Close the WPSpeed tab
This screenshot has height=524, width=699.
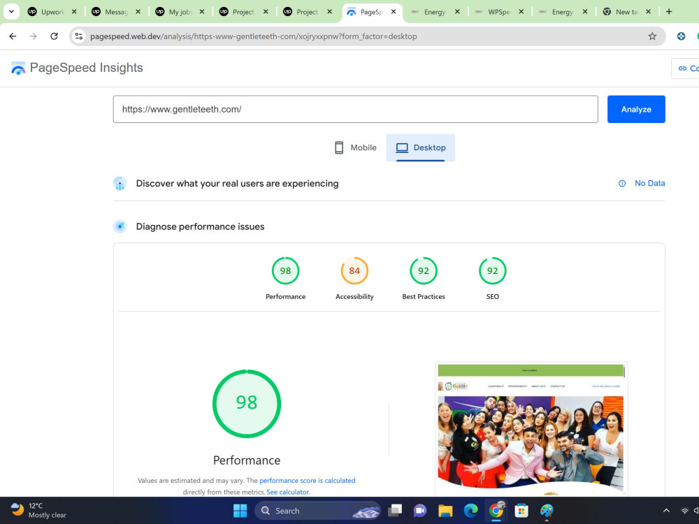click(x=521, y=12)
